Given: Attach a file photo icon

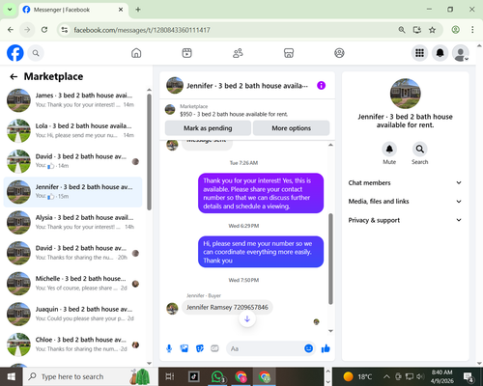Looking at the screenshot, I should [x=185, y=348].
